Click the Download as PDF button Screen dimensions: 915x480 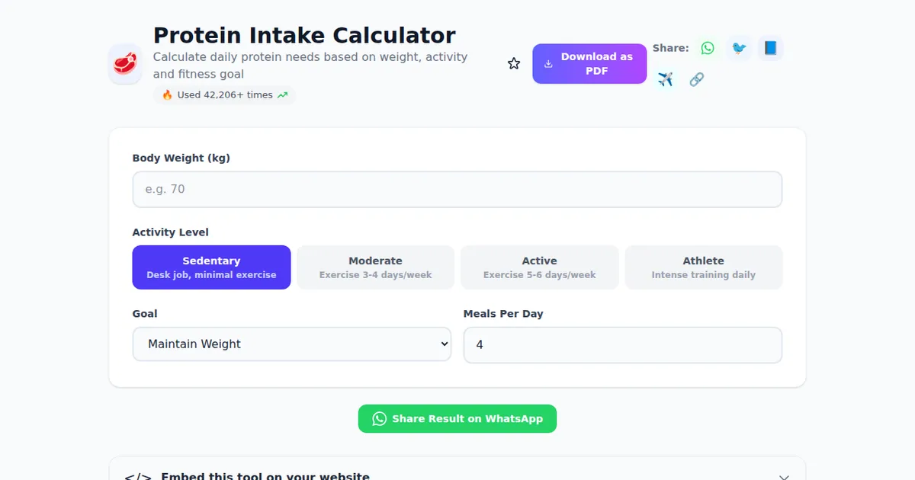589,63
